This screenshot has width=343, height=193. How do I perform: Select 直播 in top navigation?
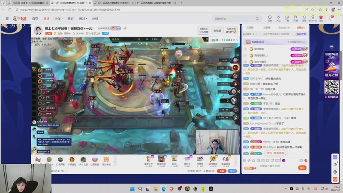point(46,18)
